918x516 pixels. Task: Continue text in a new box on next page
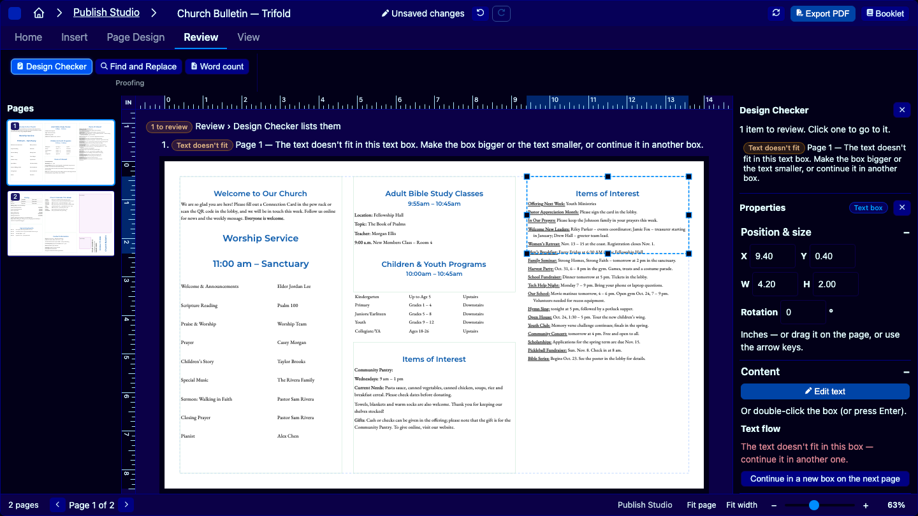[825, 479]
